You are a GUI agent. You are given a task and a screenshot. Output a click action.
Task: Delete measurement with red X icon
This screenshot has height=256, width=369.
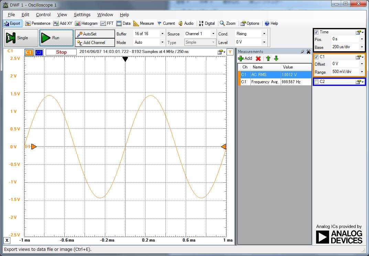pos(258,58)
